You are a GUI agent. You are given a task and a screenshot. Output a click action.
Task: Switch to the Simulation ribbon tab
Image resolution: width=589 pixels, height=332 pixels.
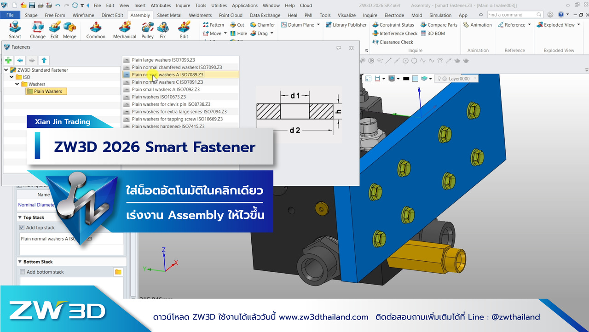(x=440, y=15)
